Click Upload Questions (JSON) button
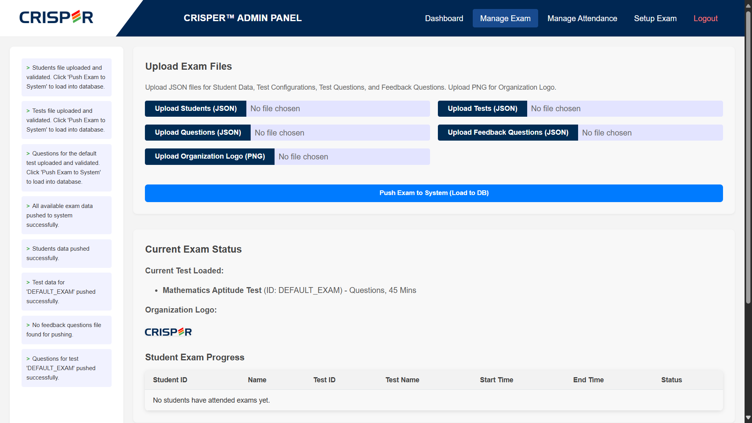This screenshot has height=423, width=752. click(x=198, y=132)
